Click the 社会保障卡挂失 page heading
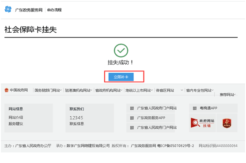 point(30,30)
